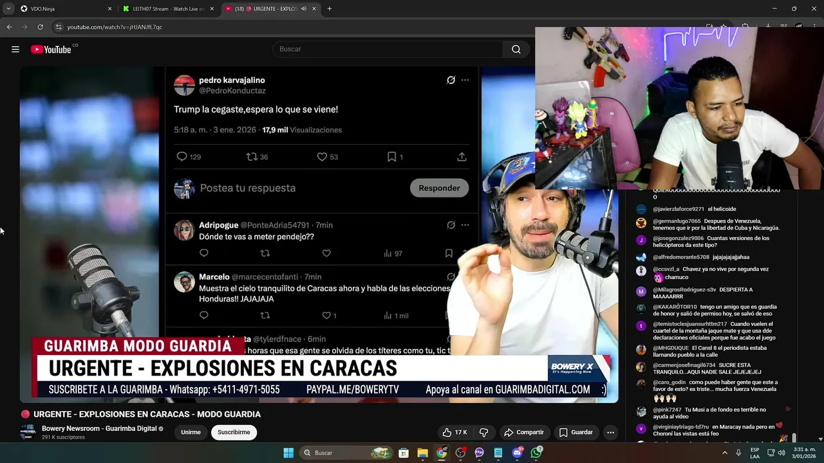Click the tweet's heart icon showing 53

point(322,157)
